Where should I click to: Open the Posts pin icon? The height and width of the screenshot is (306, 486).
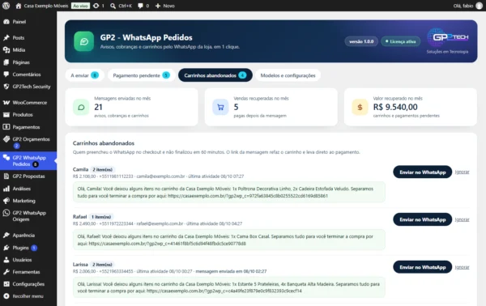point(6,38)
